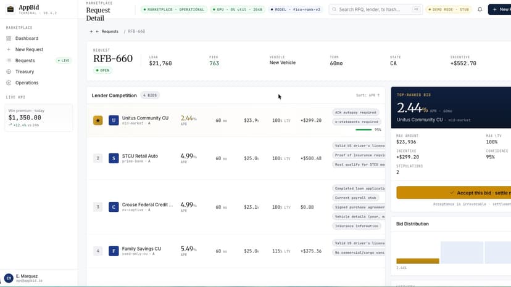The image size is (511, 287).
Task: Click the 4 BIDS count badge
Action: [150, 95]
